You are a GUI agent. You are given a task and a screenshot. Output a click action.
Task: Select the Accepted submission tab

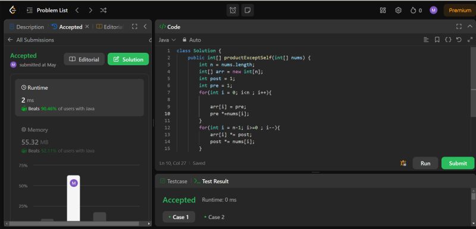pos(67,27)
